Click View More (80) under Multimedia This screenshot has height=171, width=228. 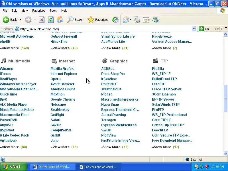(13, 147)
